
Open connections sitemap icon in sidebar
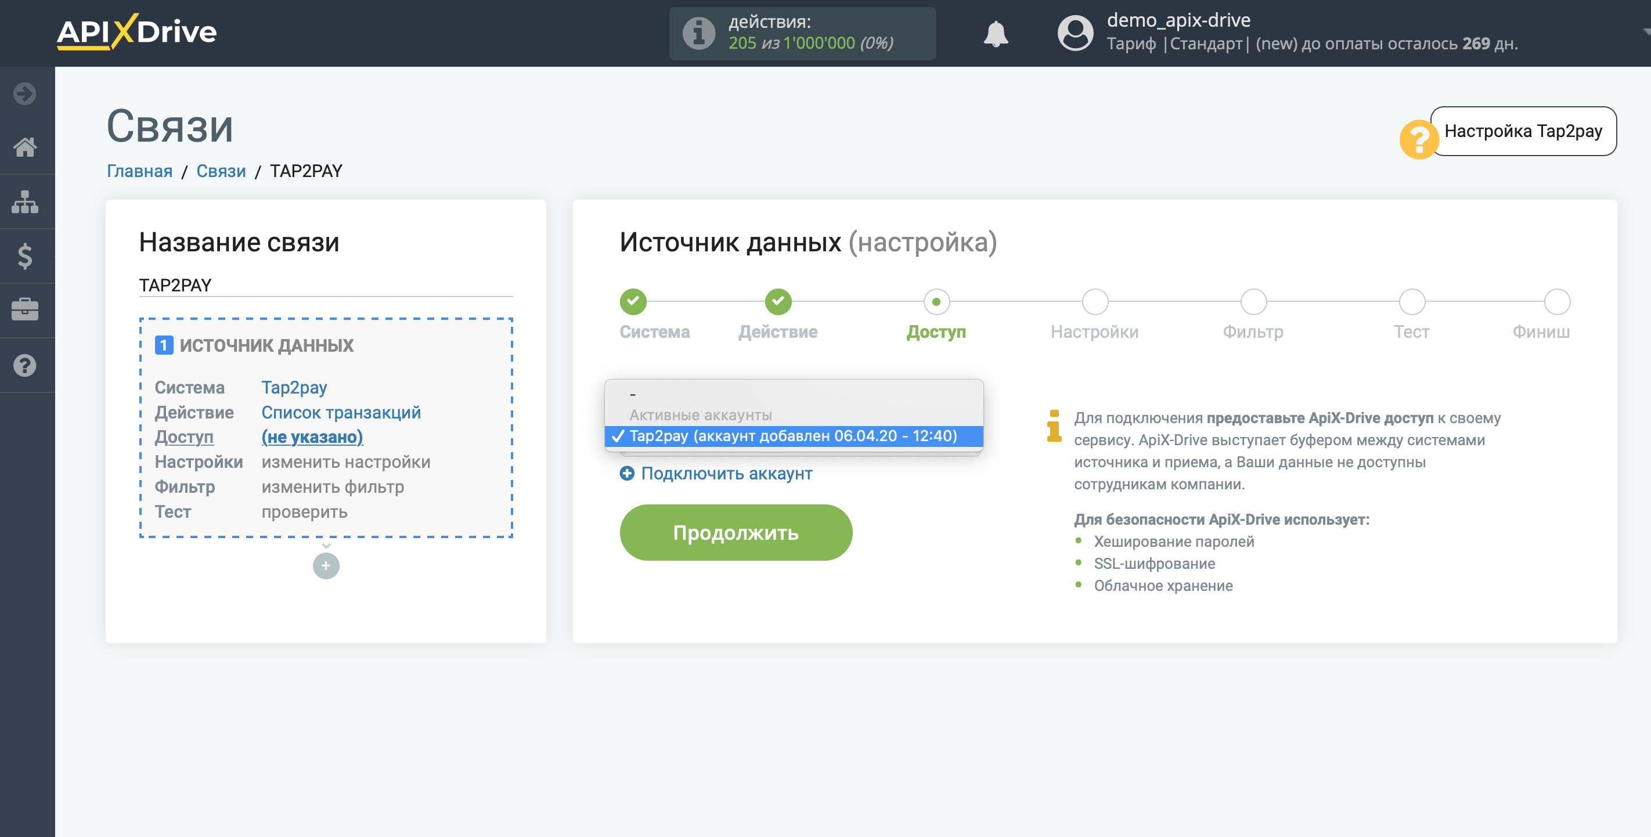click(x=25, y=202)
